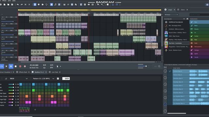Click the save project disk icon

point(12,5)
